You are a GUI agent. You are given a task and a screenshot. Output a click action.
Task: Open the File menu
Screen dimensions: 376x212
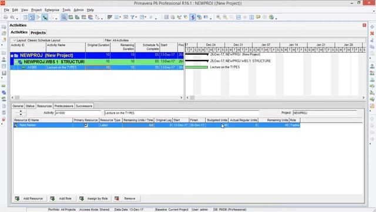(x=6, y=10)
